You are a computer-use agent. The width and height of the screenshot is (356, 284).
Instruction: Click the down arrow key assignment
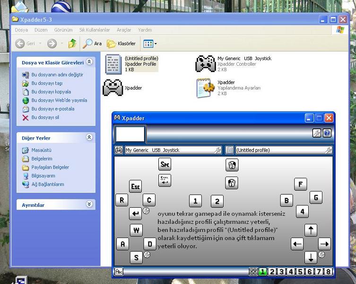311,257
